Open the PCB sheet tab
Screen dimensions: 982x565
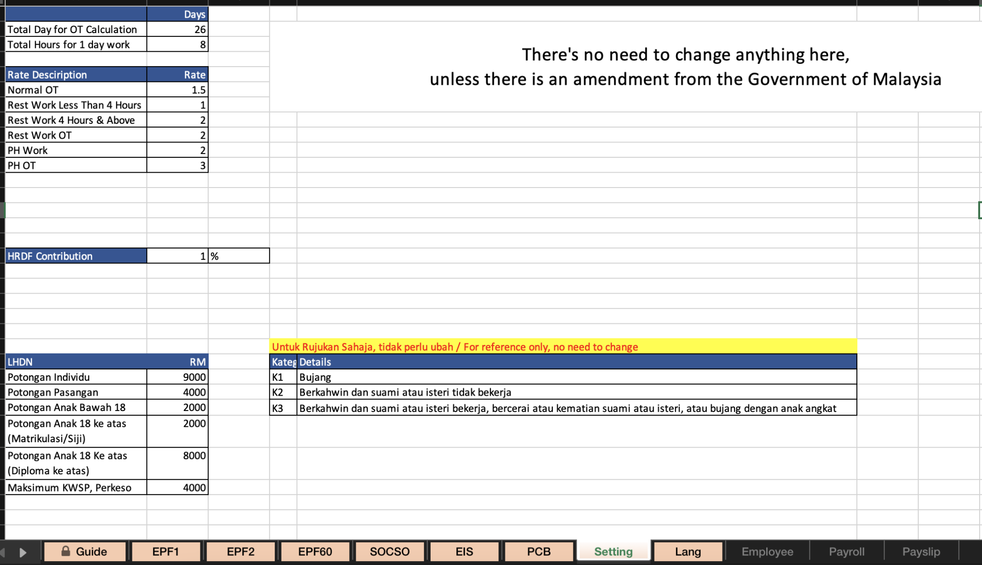[538, 552]
